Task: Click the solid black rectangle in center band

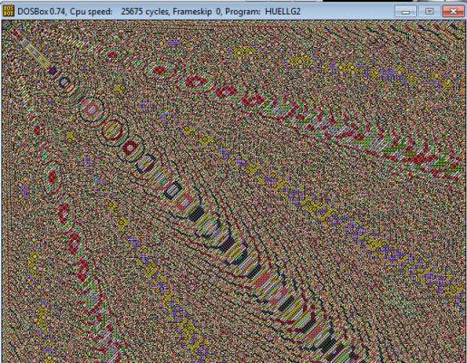Action: click(197, 214)
